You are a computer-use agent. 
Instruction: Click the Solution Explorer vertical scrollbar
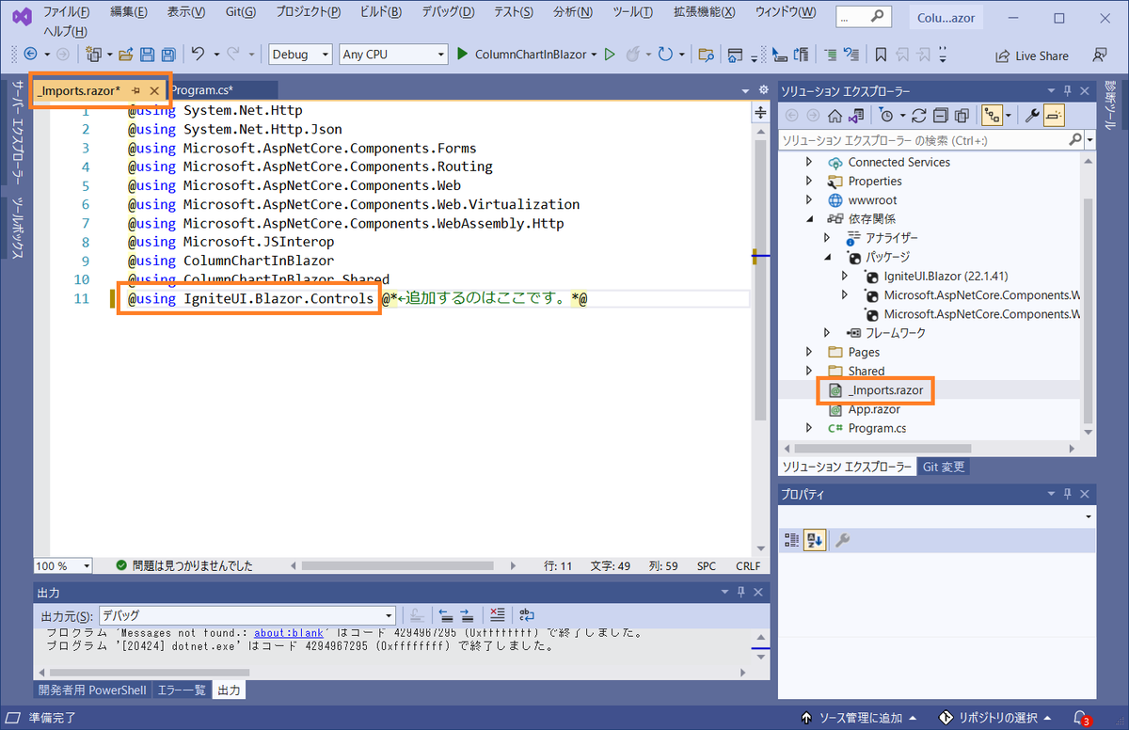tap(1089, 310)
